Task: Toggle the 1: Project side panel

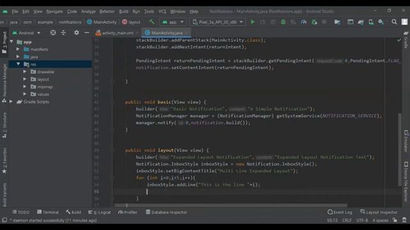Action: pos(4,42)
